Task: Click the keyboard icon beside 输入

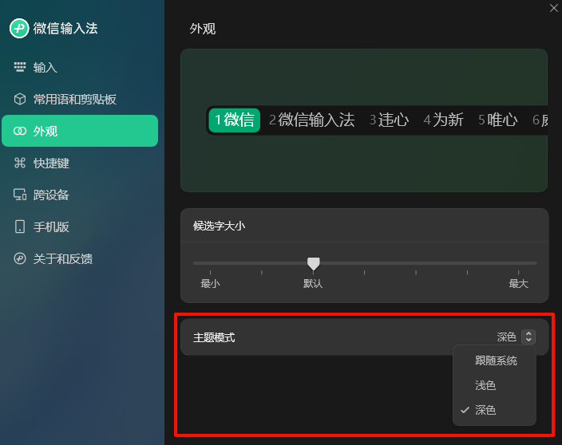Action: [x=20, y=67]
